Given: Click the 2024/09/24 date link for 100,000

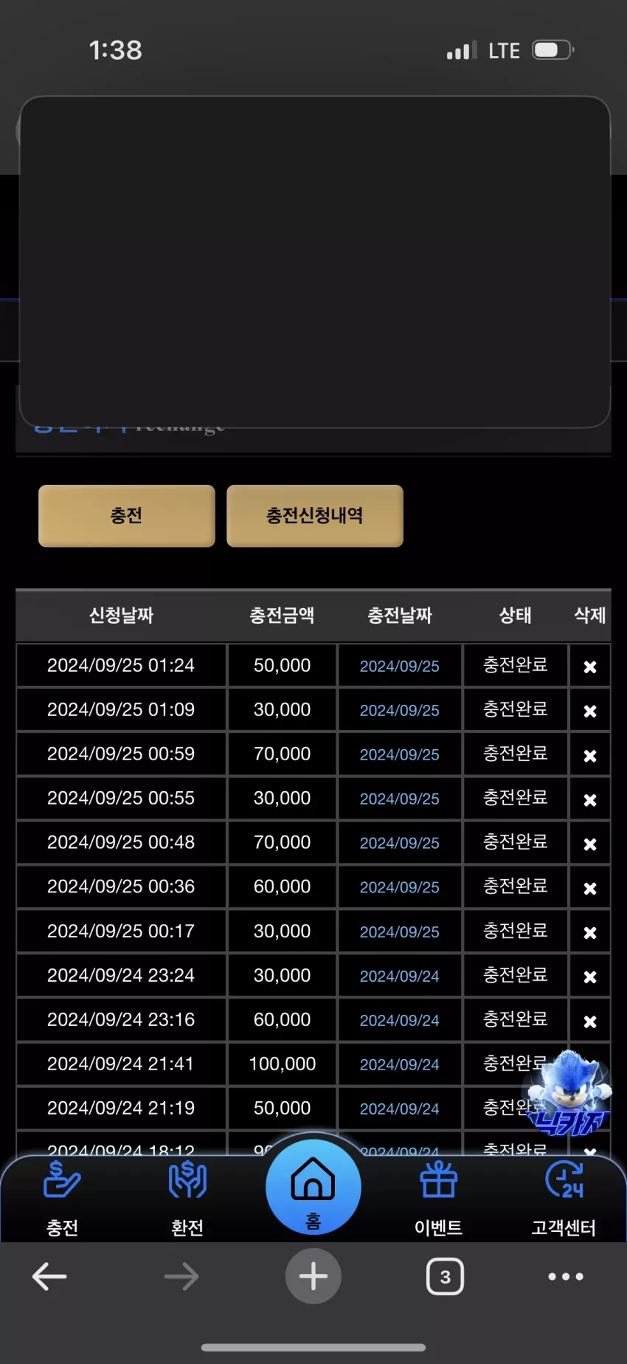Looking at the screenshot, I should [x=399, y=1064].
